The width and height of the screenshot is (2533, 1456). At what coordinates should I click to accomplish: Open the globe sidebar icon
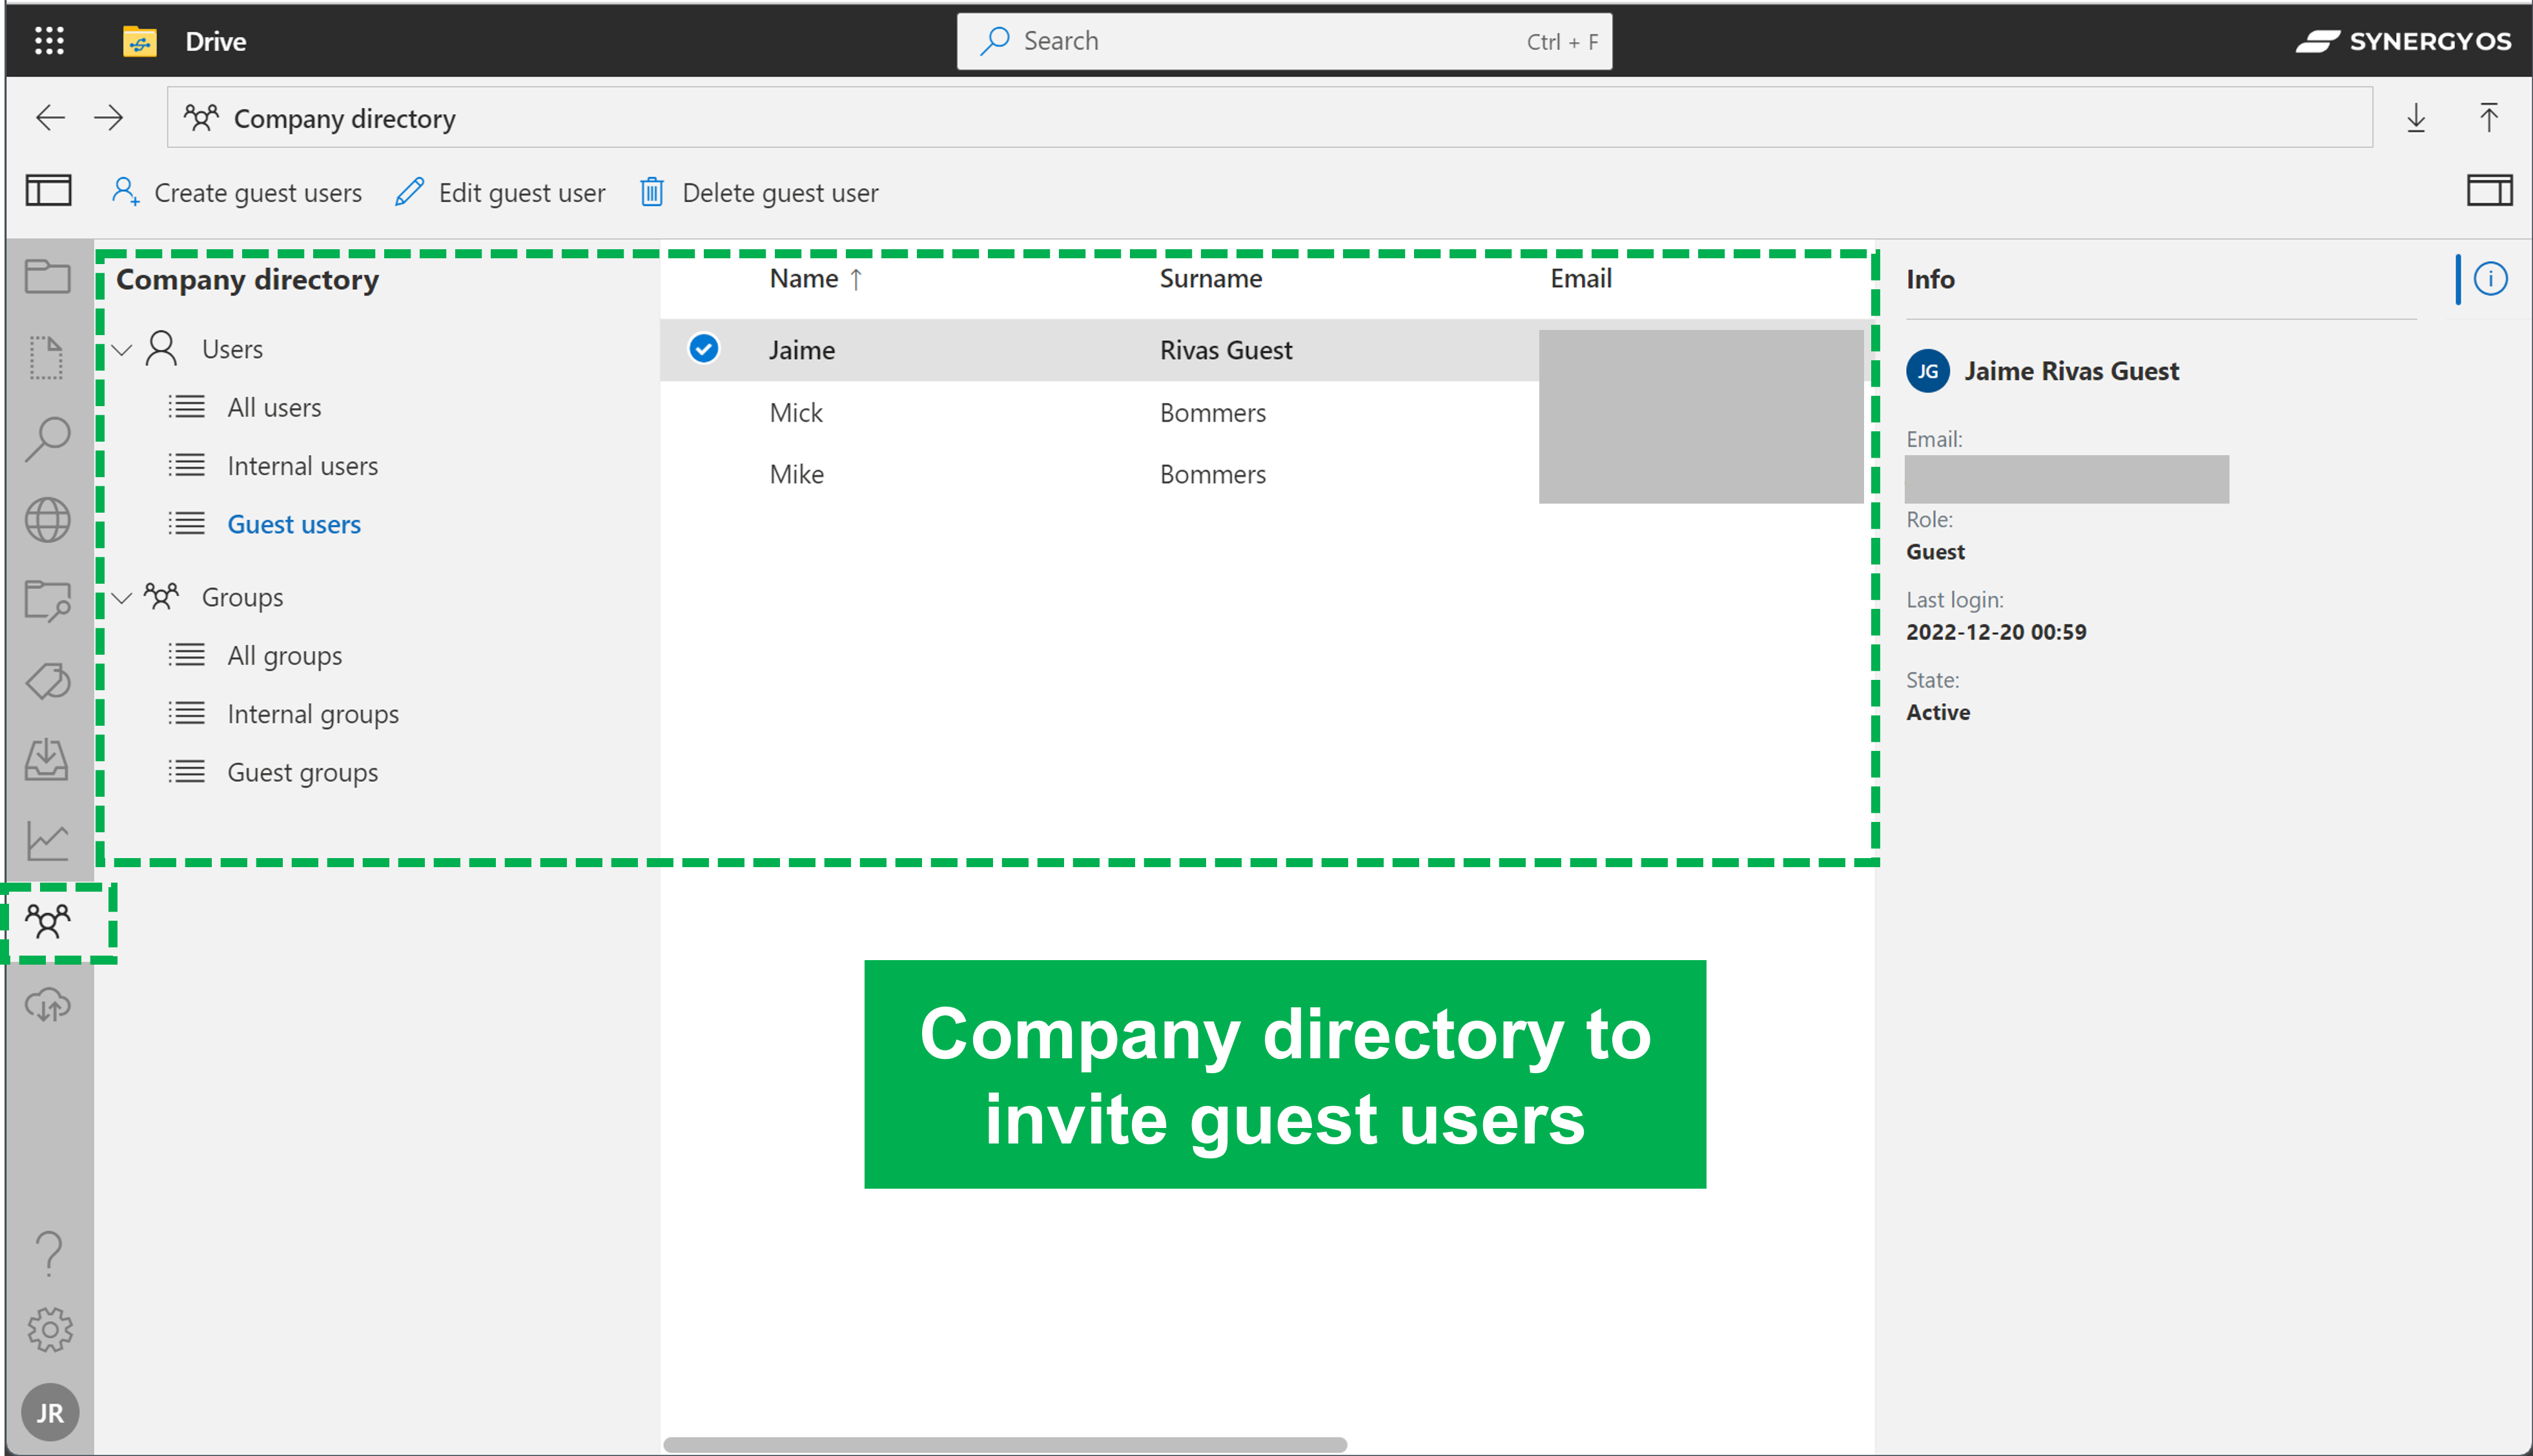click(47, 520)
